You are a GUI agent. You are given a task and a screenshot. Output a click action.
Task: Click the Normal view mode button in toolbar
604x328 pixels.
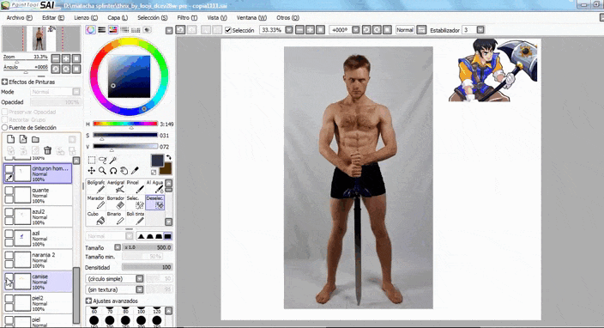point(405,30)
